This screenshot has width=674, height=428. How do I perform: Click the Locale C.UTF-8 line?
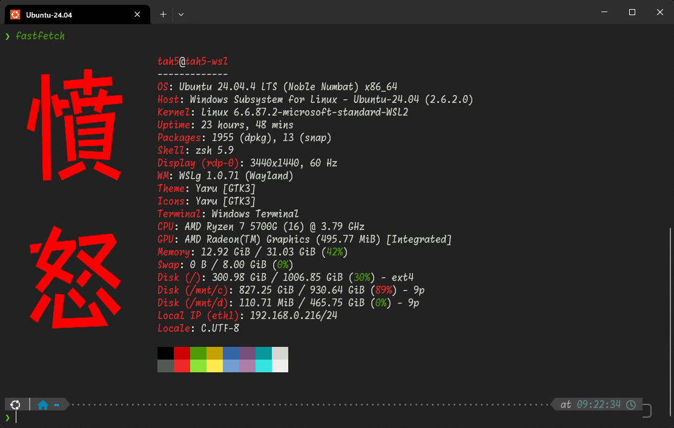click(x=198, y=328)
